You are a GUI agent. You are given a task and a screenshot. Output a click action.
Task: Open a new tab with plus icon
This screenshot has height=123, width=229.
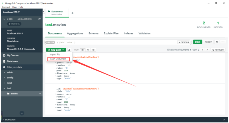73,13
